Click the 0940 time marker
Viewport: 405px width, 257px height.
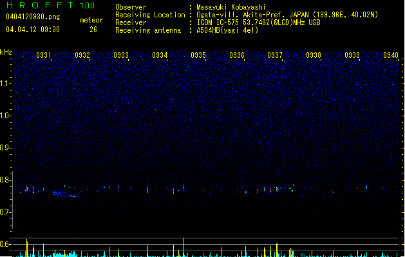(x=391, y=55)
